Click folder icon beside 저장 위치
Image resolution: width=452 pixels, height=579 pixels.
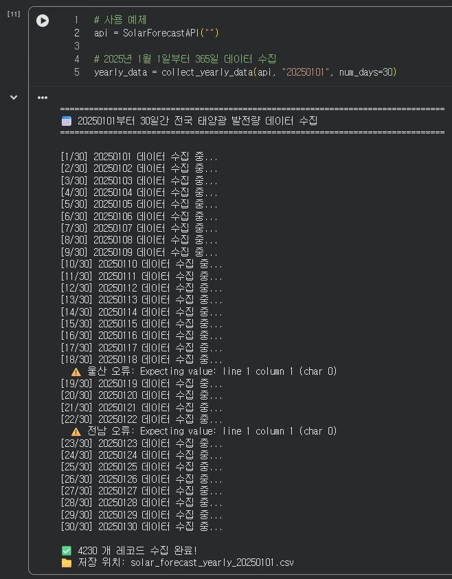67,562
